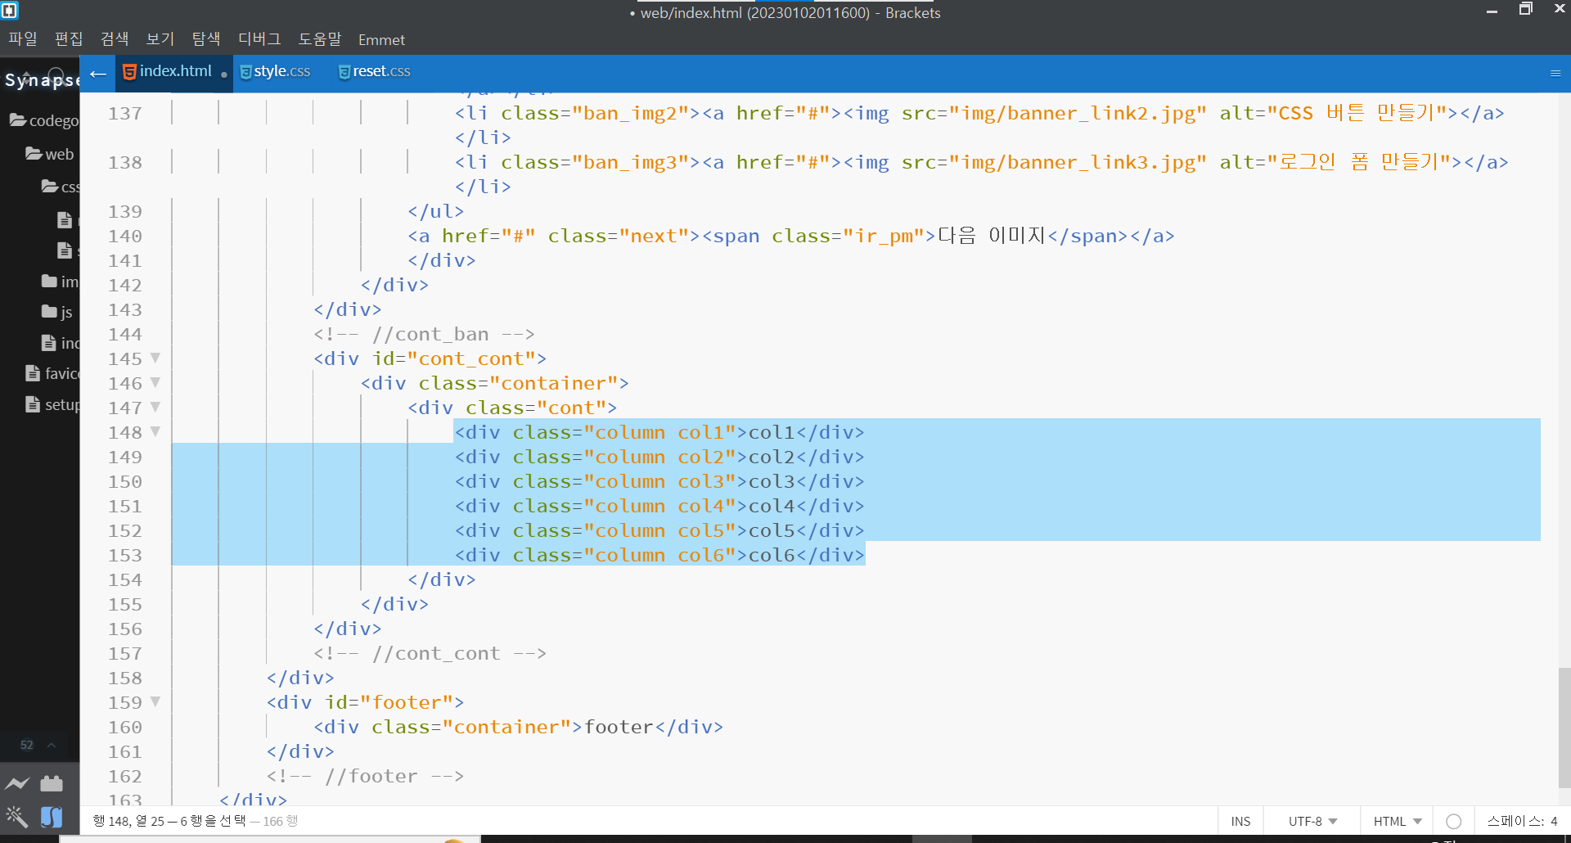
Task: Click the images folder icon in tree
Action: tap(50, 282)
